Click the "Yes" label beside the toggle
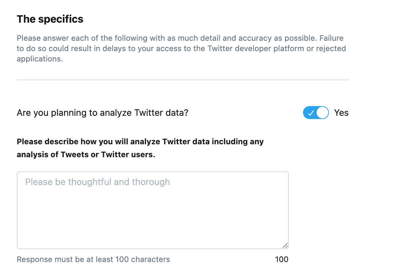This screenshot has height=273, width=393. (x=341, y=113)
